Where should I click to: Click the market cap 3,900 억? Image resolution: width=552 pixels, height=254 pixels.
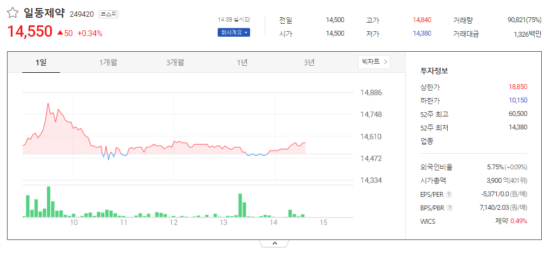click(497, 181)
